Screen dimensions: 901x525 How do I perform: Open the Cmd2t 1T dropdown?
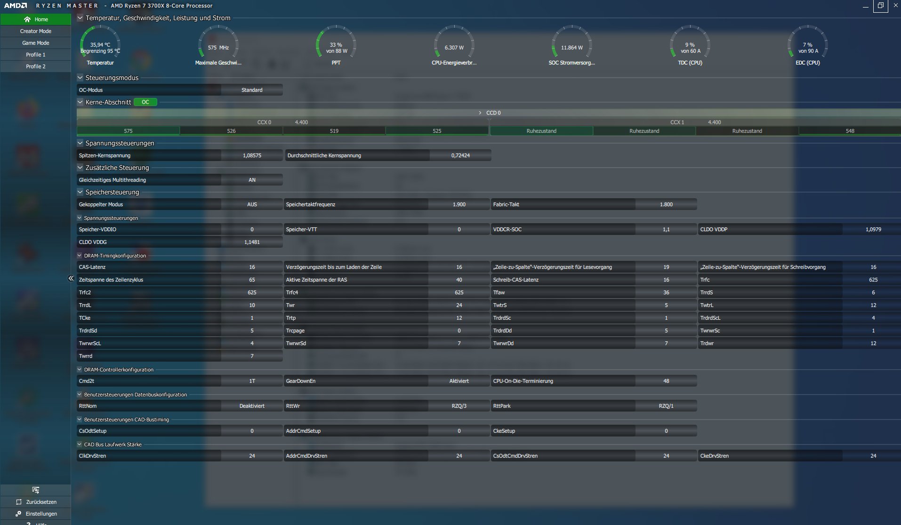pos(252,381)
